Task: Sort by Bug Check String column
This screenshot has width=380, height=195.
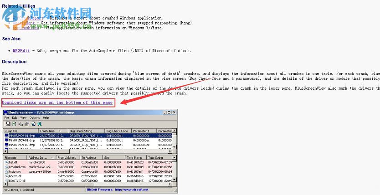Action: coord(87,131)
